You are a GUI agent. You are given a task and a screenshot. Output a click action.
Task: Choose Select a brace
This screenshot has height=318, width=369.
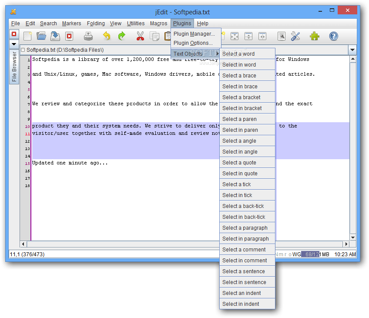[x=247, y=76]
